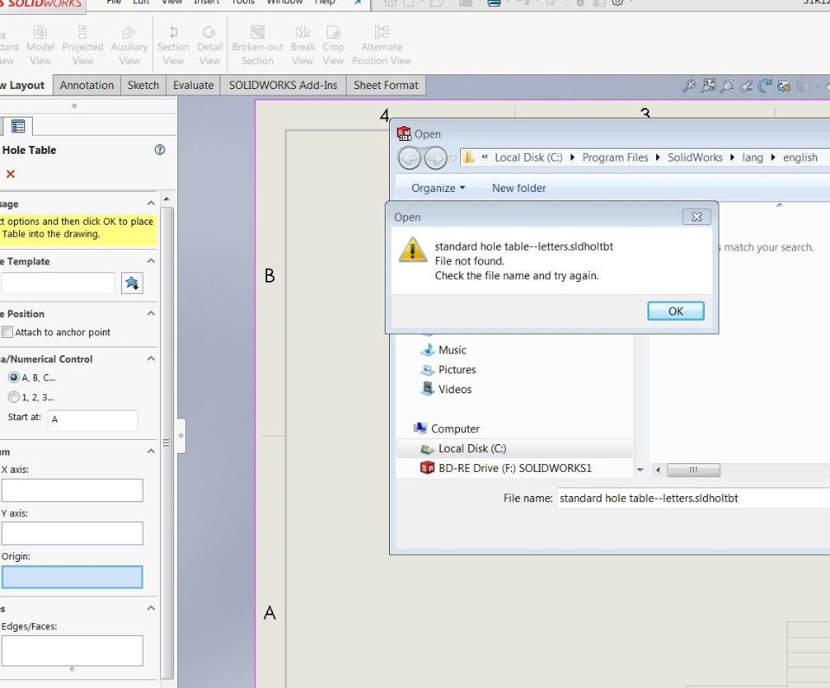Select the Break View tool
Viewport: 830px width, 688px height.
(303, 46)
